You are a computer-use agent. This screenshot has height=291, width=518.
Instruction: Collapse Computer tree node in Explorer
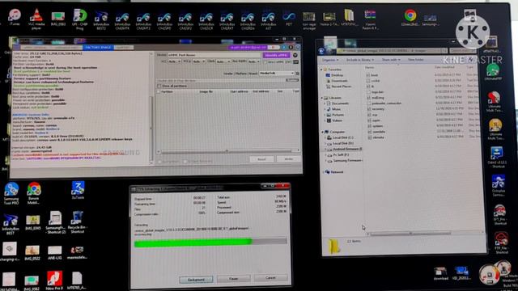(x=323, y=132)
